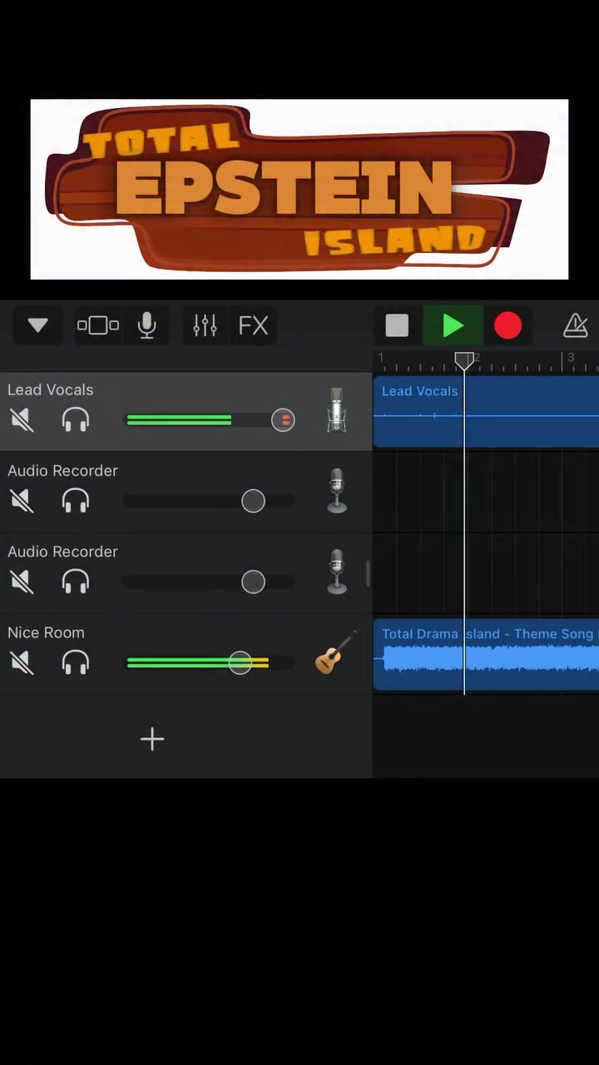Solo the Nice Room track
This screenshot has height=1065, width=599.
point(76,662)
